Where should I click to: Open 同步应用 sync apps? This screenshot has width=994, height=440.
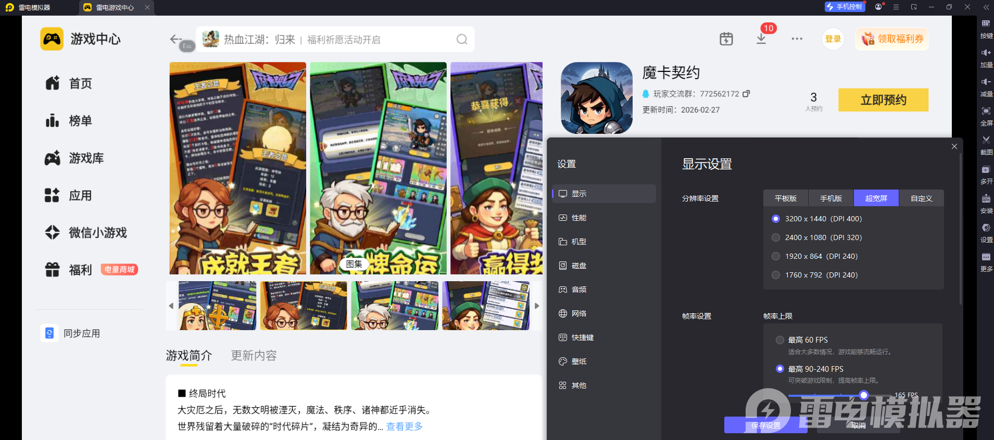pyautogui.click(x=71, y=333)
